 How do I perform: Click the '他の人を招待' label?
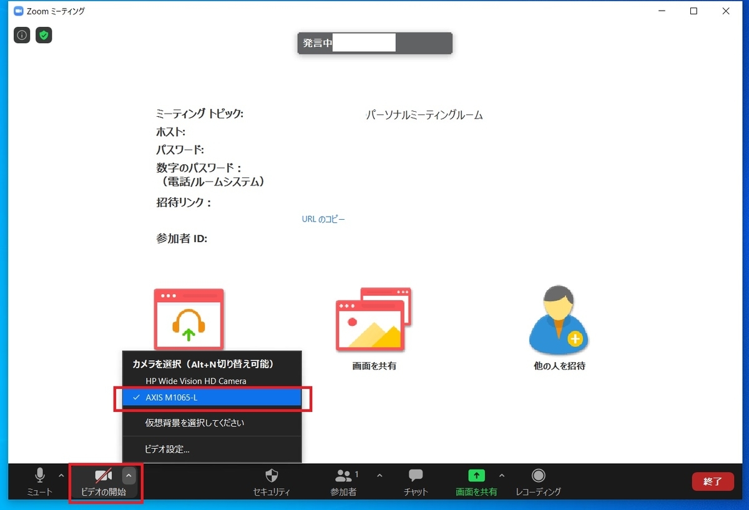559,366
